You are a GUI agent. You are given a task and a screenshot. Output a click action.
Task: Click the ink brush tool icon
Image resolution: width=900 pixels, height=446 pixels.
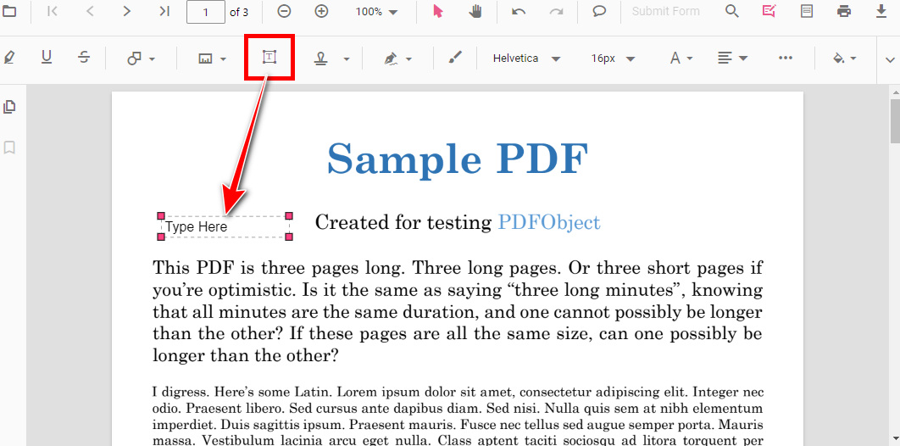pyautogui.click(x=456, y=58)
